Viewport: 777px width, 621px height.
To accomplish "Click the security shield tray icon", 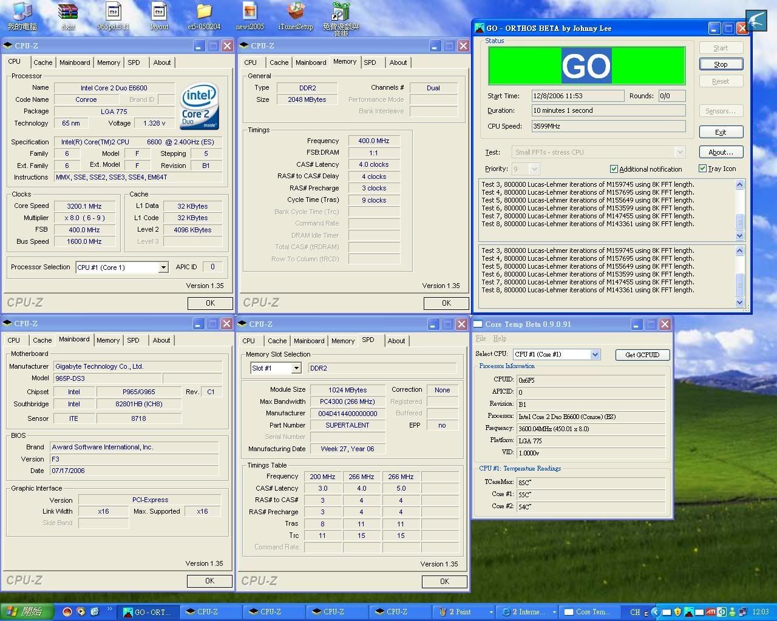I will point(677,612).
